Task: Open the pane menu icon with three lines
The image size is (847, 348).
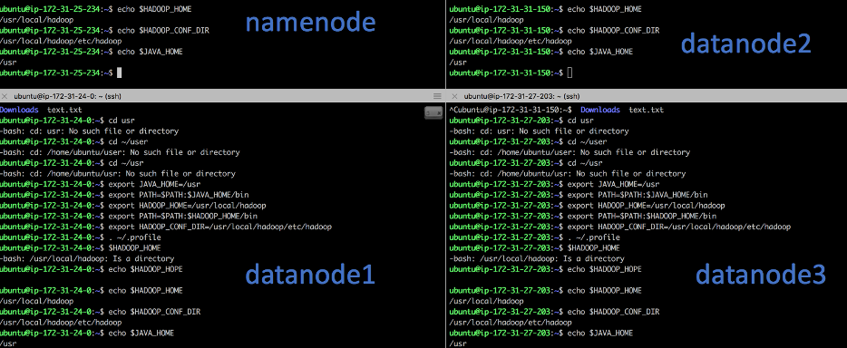Action: (437, 96)
